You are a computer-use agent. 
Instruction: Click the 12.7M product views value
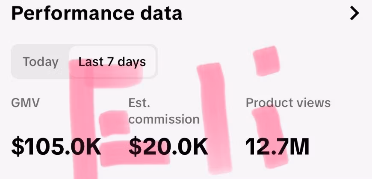pos(277,147)
